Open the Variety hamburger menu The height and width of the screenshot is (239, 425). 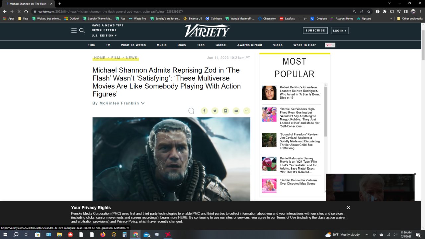74,31
